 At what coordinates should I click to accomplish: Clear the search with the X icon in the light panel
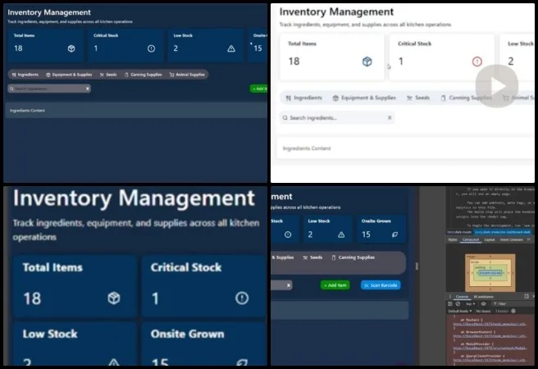pos(390,118)
